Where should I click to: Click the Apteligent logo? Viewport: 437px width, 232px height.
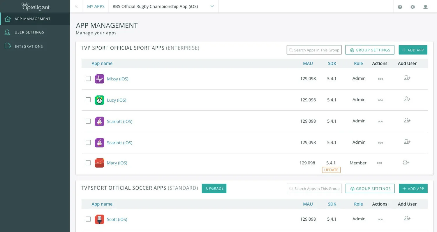click(x=36, y=6)
